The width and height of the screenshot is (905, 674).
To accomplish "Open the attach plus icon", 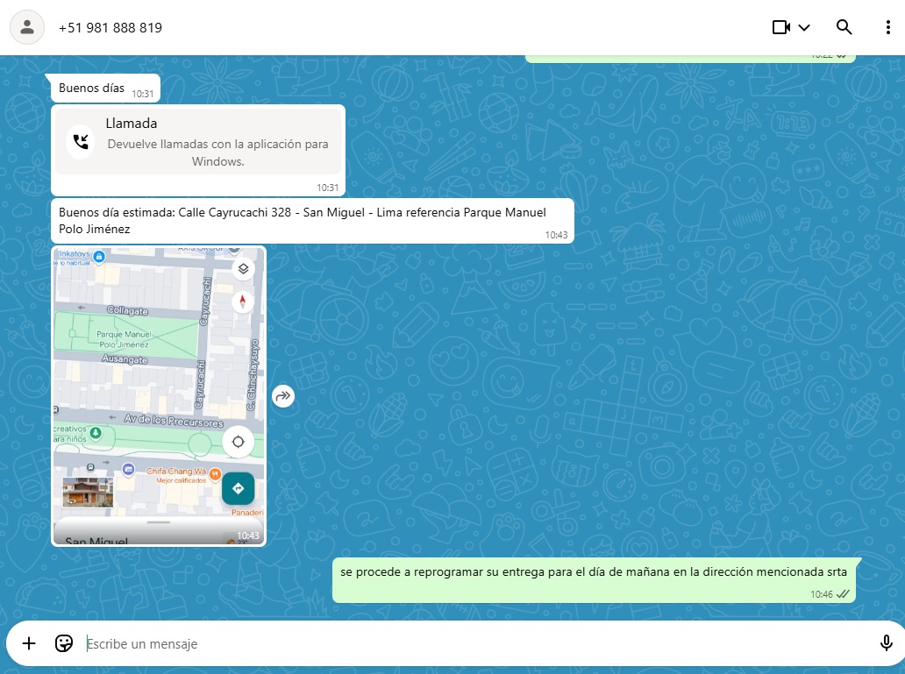I will (29, 643).
